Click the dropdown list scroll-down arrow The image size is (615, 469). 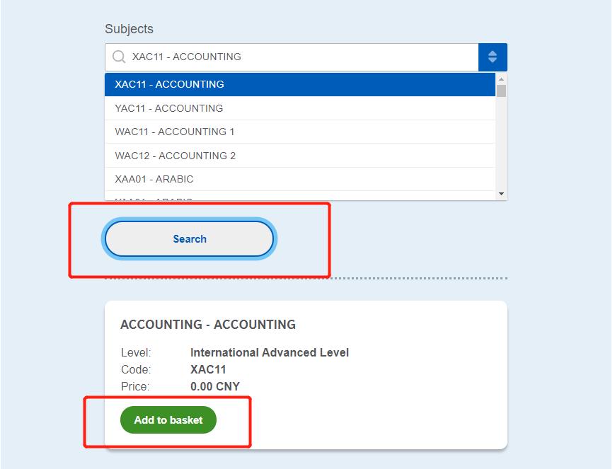click(501, 194)
